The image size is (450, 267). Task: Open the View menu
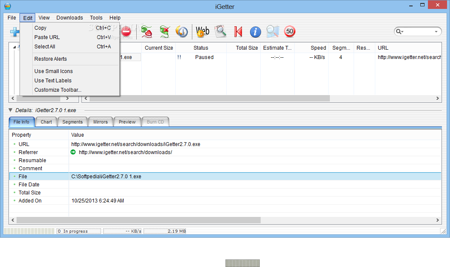pyautogui.click(x=44, y=18)
